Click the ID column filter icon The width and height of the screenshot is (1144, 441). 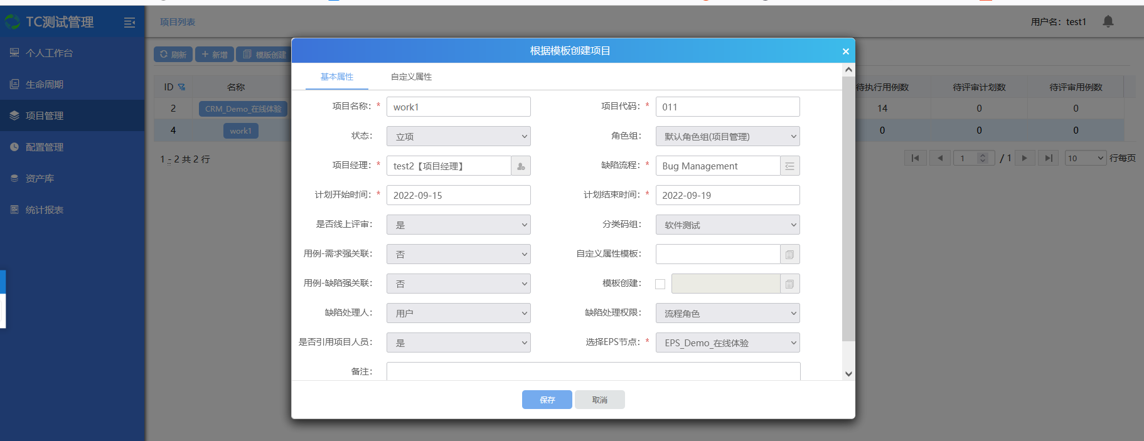tap(181, 87)
